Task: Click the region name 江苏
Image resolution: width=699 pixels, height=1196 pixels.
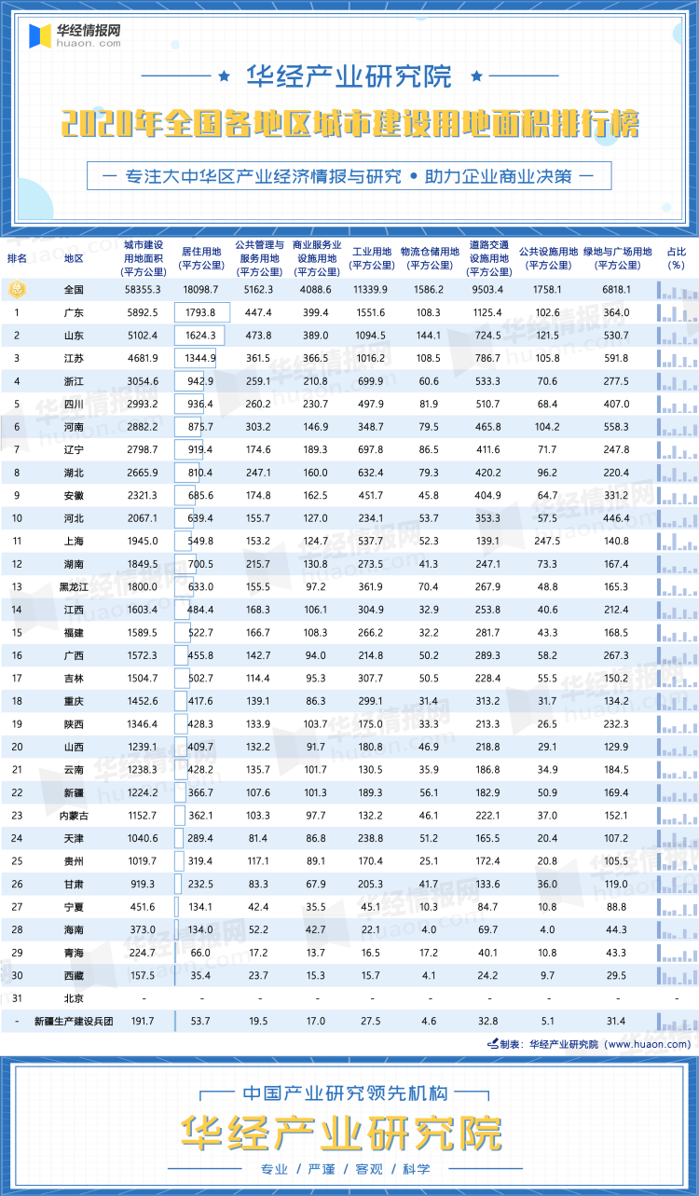Action: tap(74, 358)
